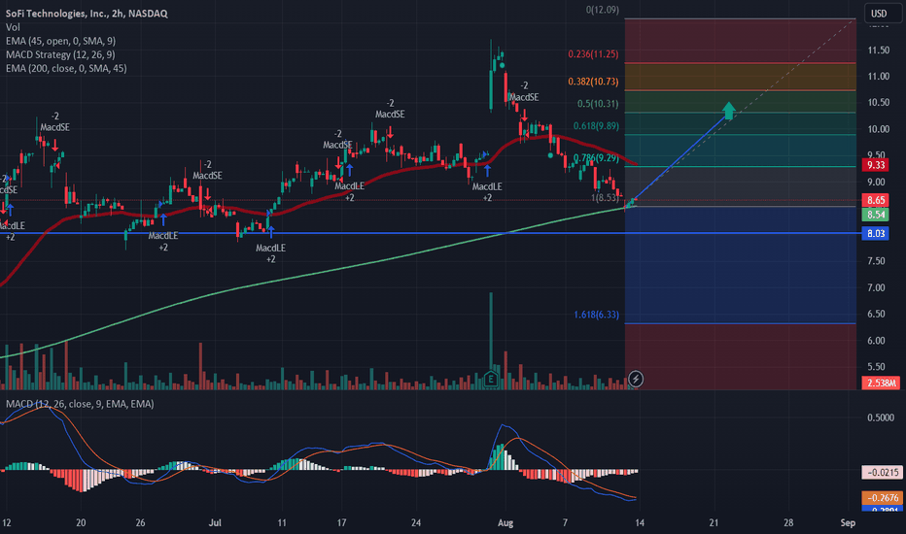Click the 9.33 red price label
Viewport: 906px width, 534px height.
(875, 165)
